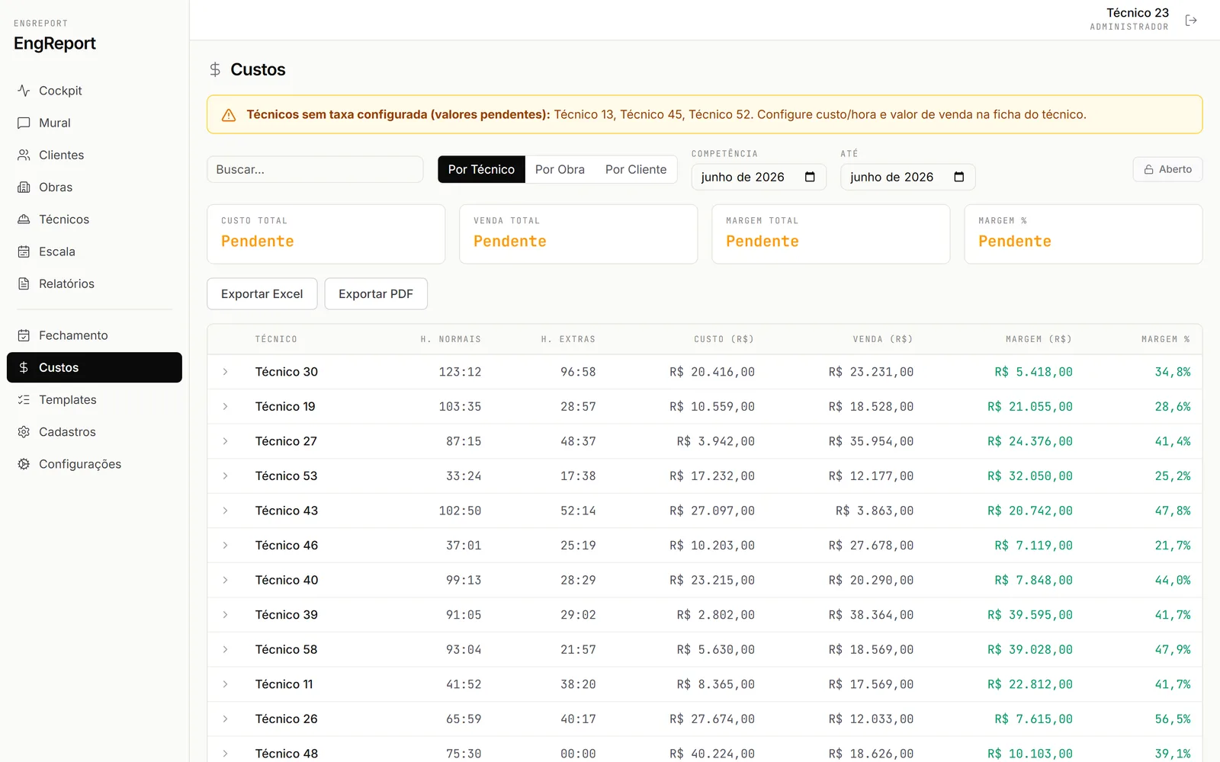Open the Até month picker calendar

coord(959,177)
